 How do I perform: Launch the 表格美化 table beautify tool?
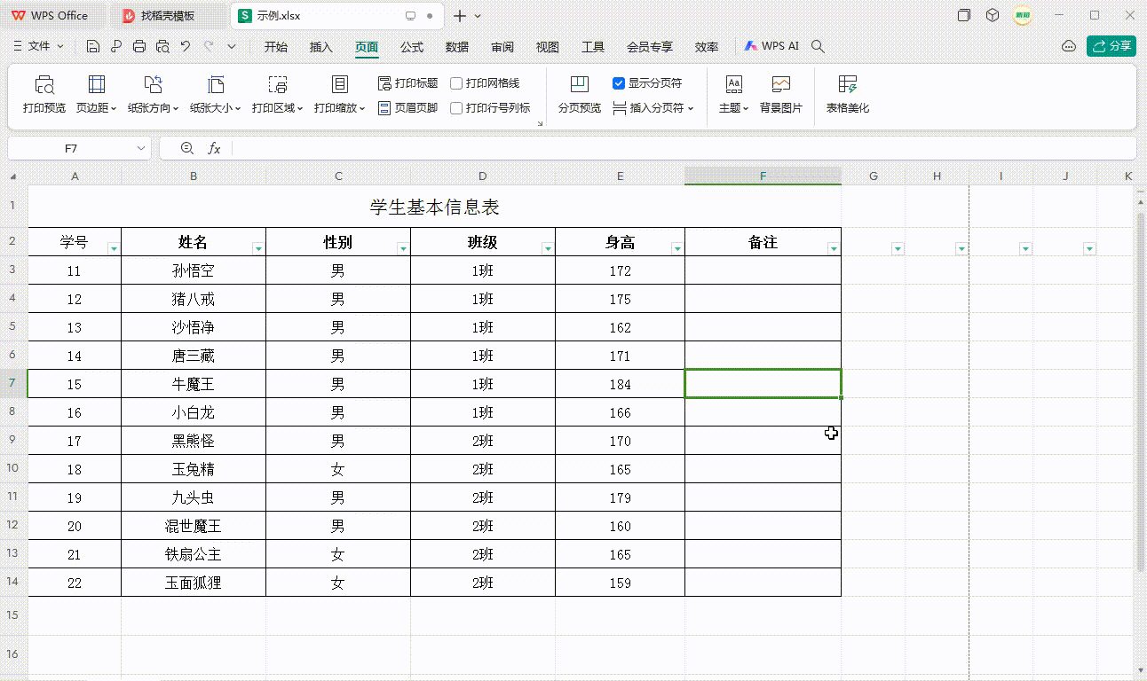click(848, 95)
